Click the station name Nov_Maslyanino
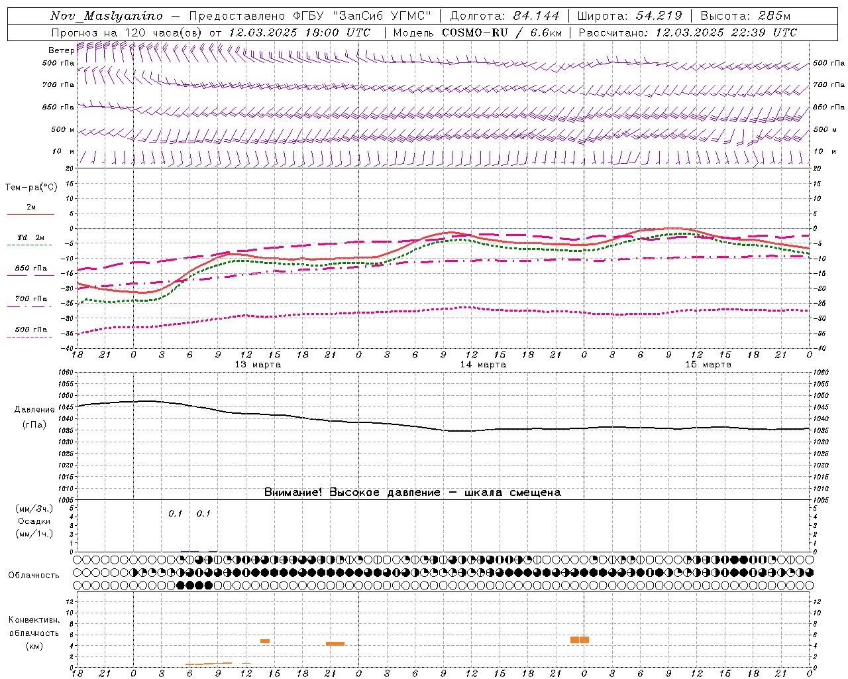The height and width of the screenshot is (679, 848). [107, 16]
